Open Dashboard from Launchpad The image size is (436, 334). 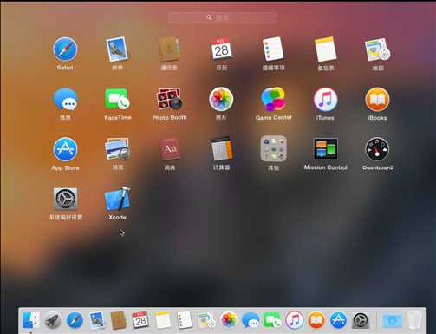(x=377, y=149)
